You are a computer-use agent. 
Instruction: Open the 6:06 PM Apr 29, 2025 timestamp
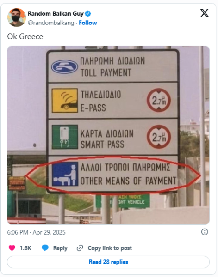pyautogui.click(x=36, y=232)
